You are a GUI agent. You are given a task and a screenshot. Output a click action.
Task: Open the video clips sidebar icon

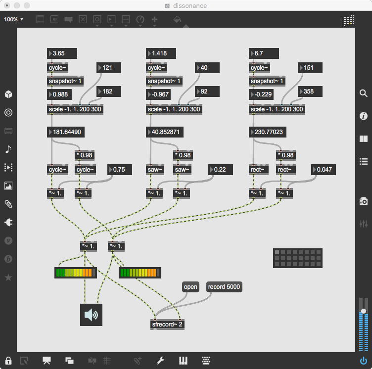pyautogui.click(x=8, y=168)
